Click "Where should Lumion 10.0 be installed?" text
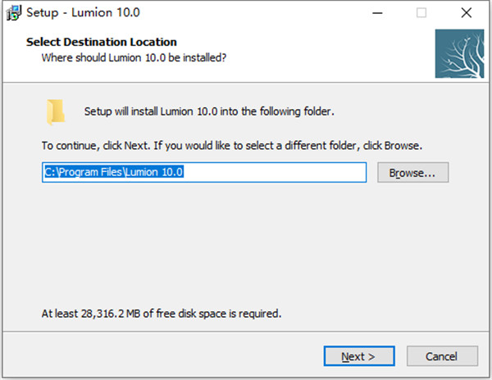Screen dimensions: 492x380 (134, 57)
